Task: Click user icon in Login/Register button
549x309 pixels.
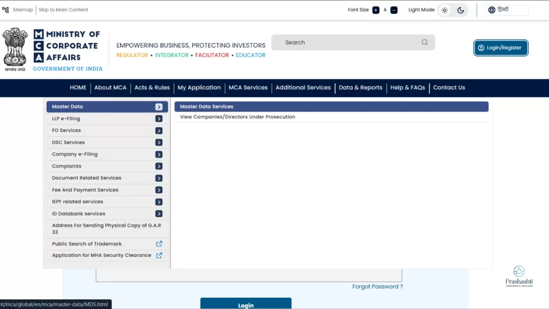Action: 481,48
